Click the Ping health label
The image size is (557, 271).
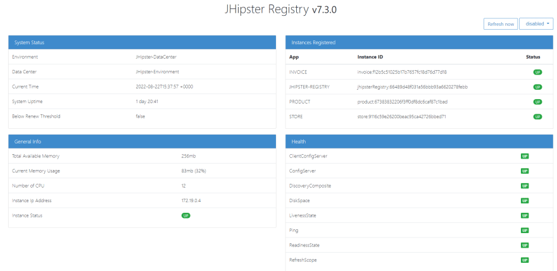tap(294, 231)
